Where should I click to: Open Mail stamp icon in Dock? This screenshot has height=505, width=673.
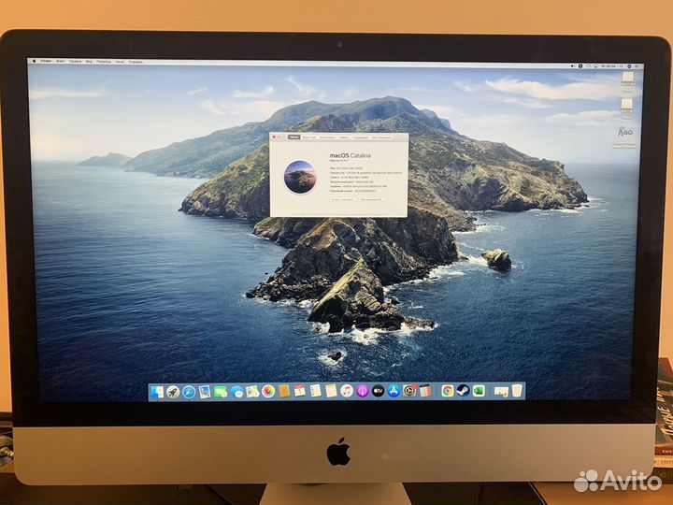[205, 392]
